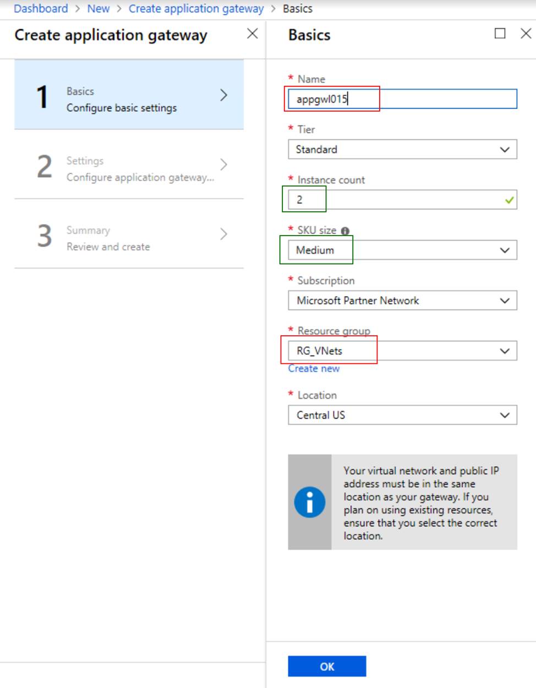Click the OK button

327,666
